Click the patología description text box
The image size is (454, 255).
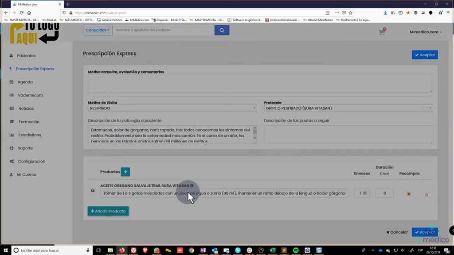tap(170, 135)
